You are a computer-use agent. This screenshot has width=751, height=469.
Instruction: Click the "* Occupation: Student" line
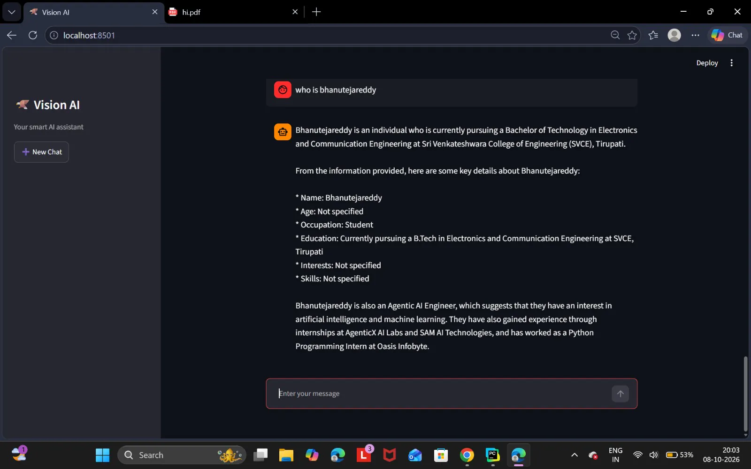(x=334, y=225)
